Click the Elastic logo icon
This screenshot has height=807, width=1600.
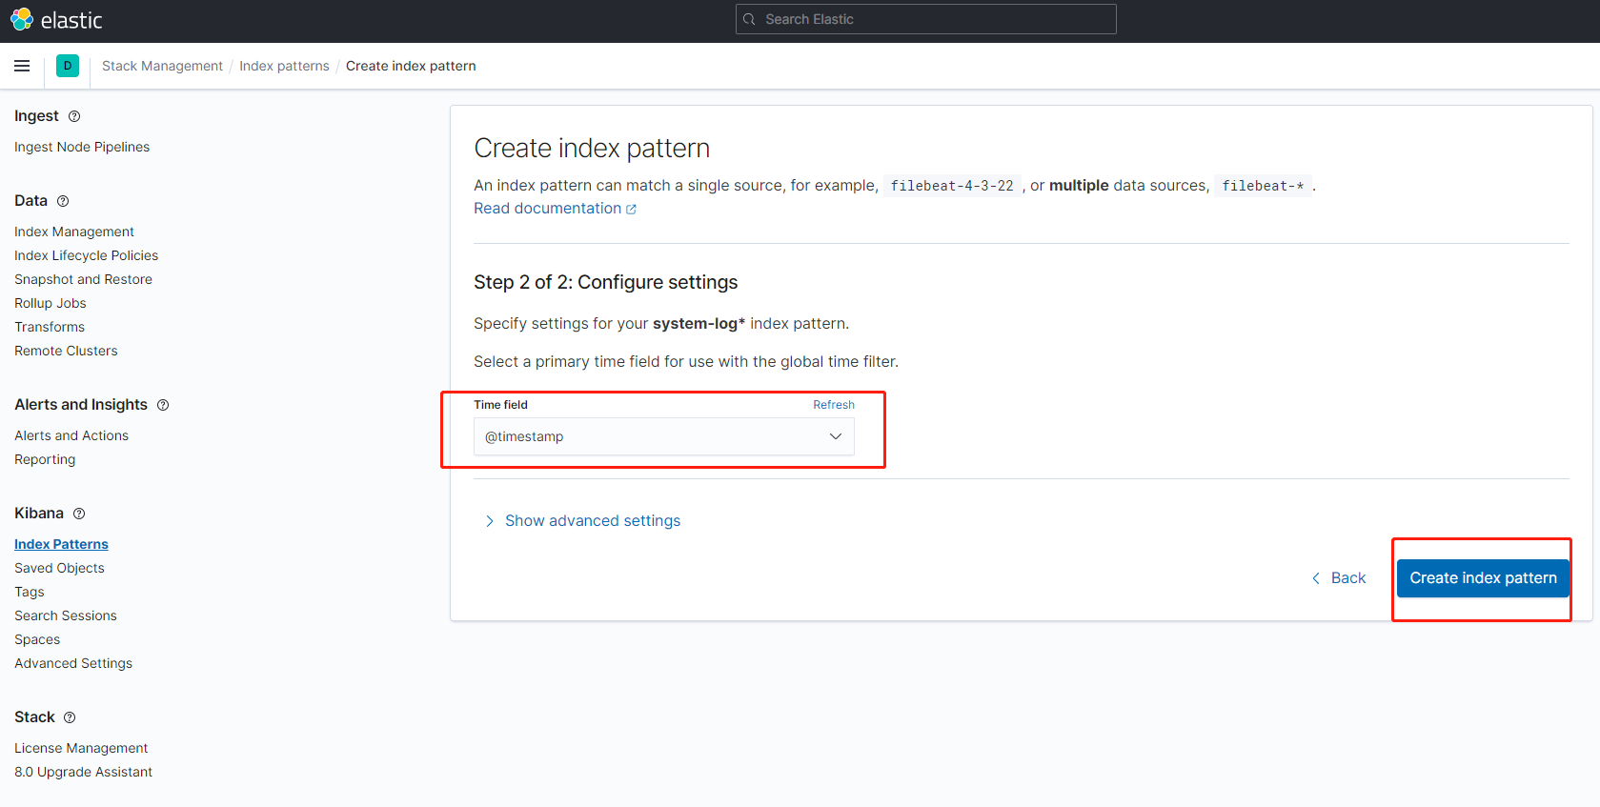[22, 19]
